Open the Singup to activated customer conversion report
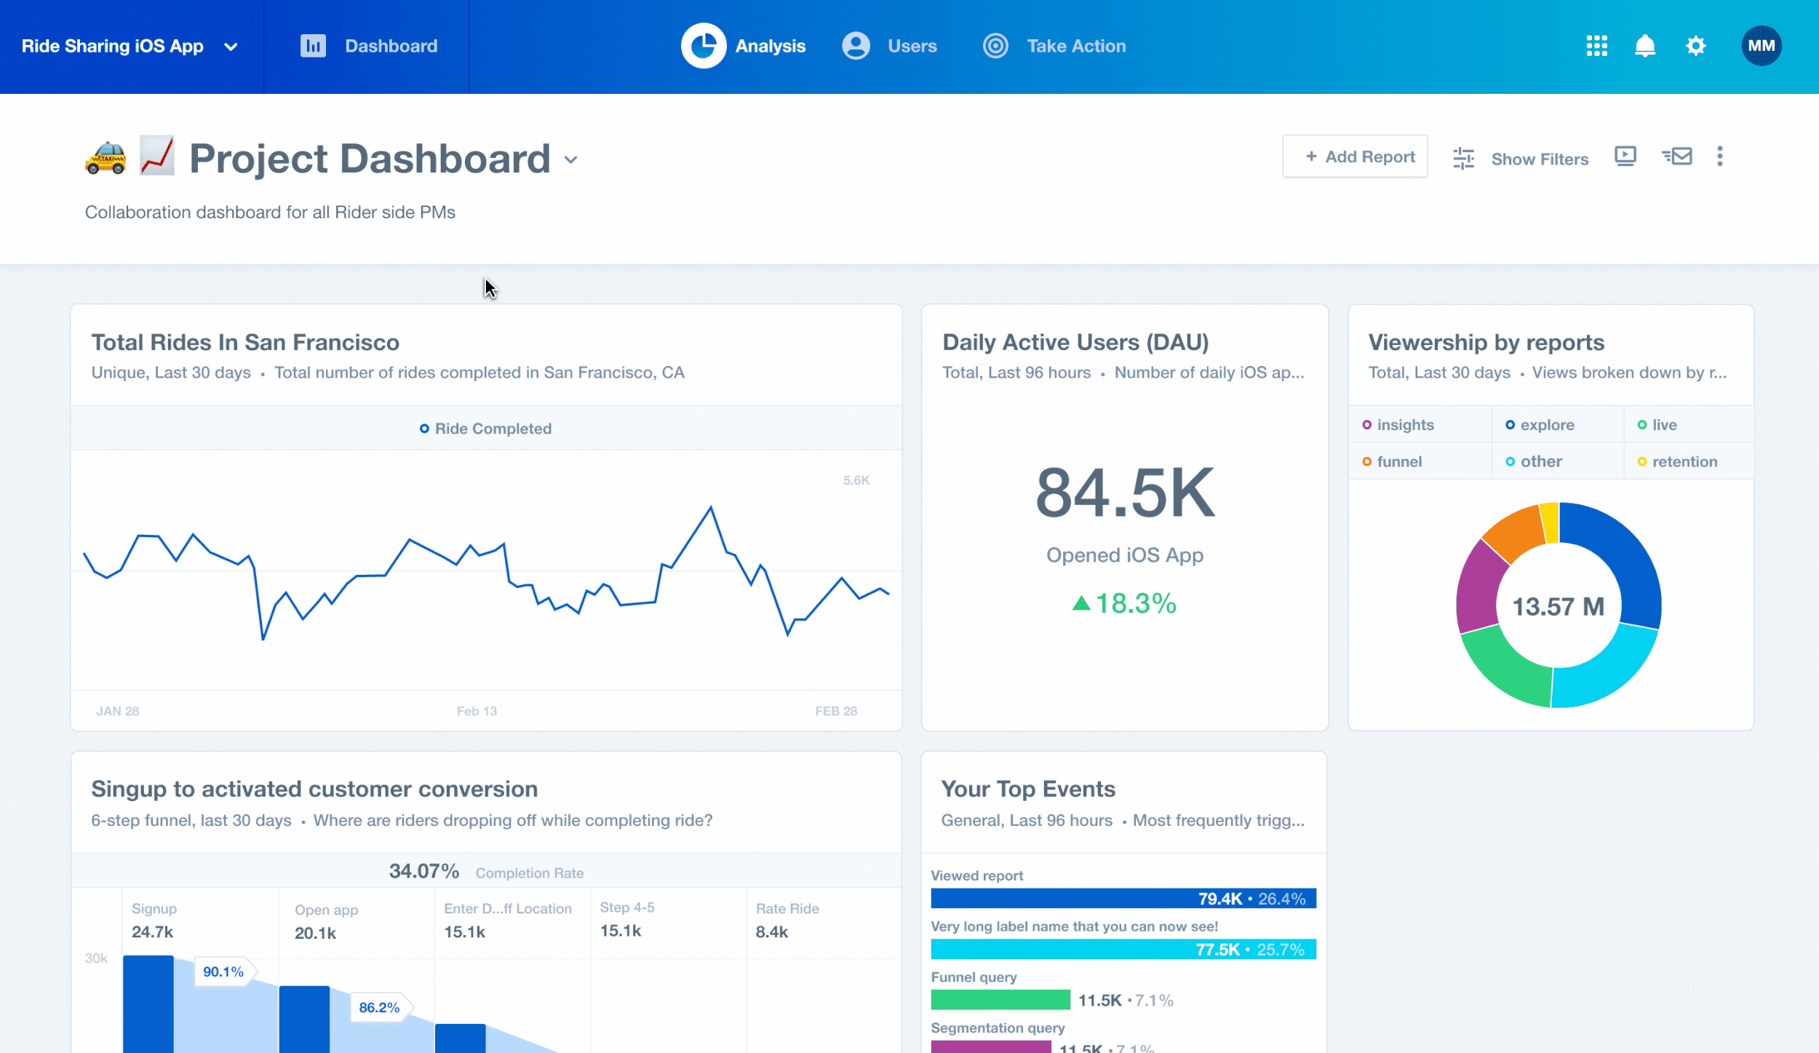This screenshot has width=1819, height=1053. (x=314, y=789)
